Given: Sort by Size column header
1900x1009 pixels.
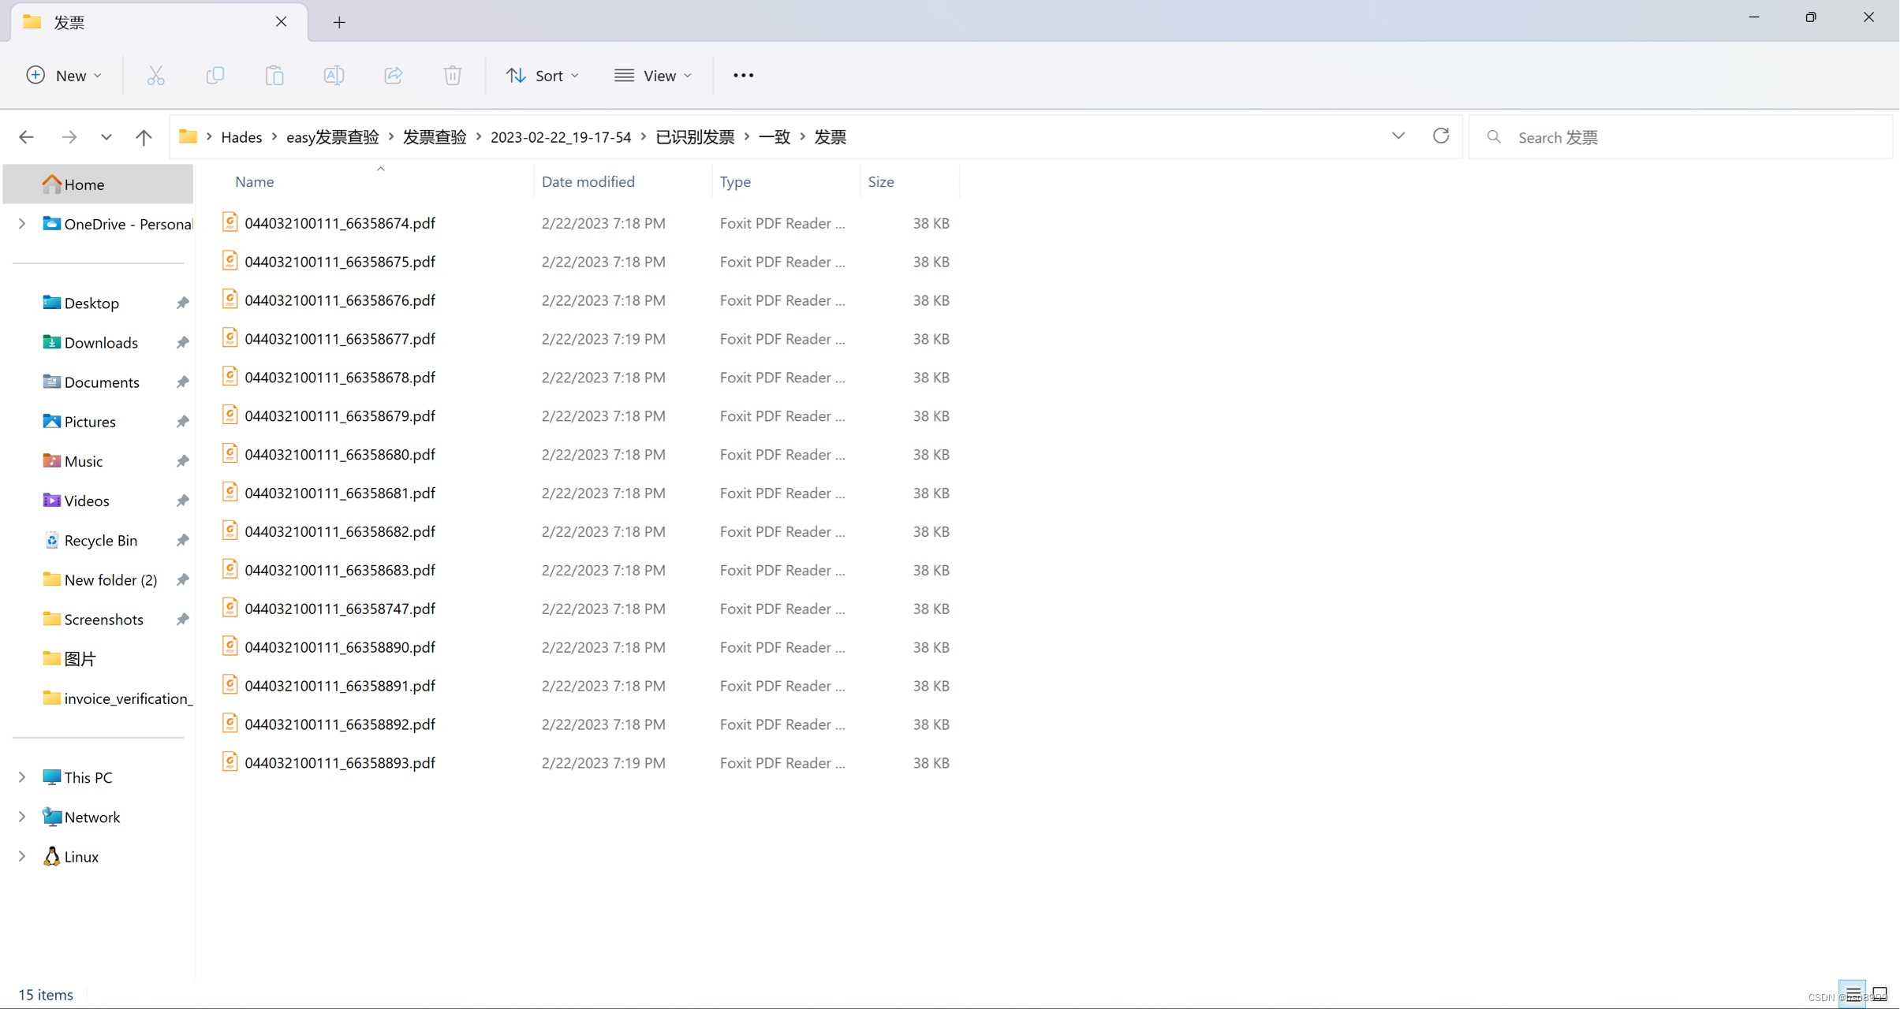Looking at the screenshot, I should pos(881,181).
